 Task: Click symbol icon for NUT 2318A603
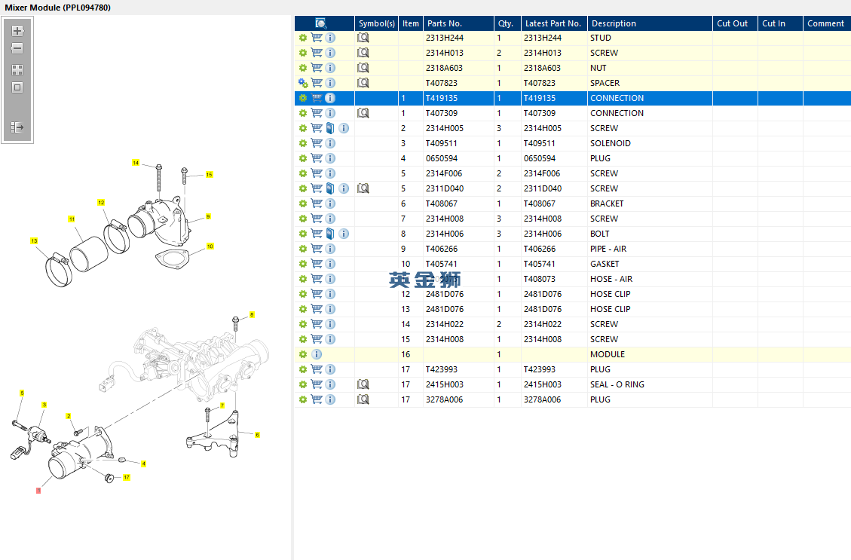363,68
